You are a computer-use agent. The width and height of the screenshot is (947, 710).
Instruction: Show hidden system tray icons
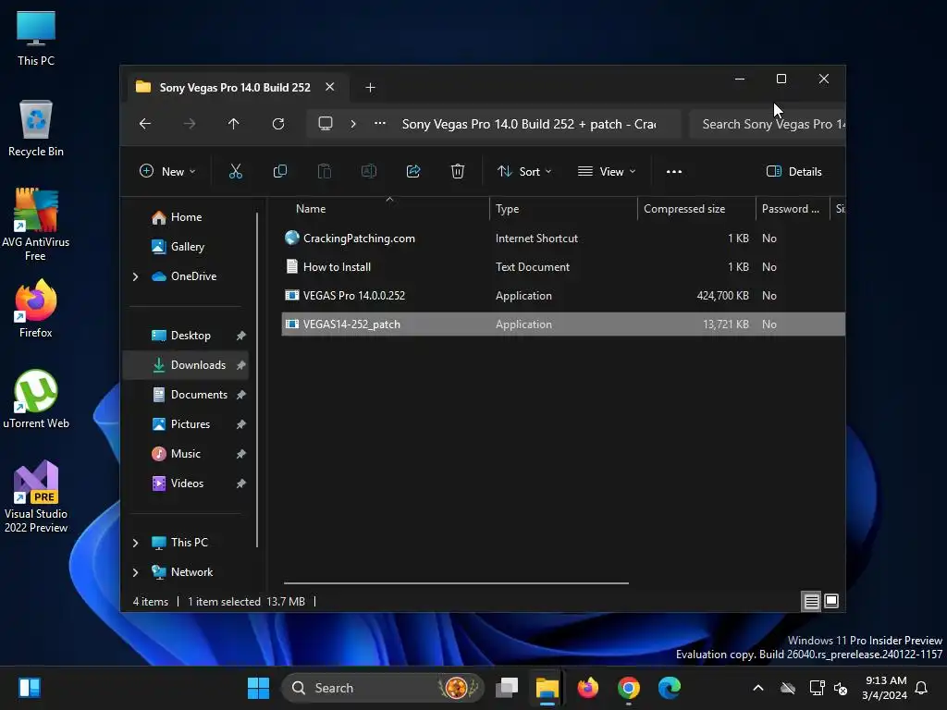[x=758, y=688]
